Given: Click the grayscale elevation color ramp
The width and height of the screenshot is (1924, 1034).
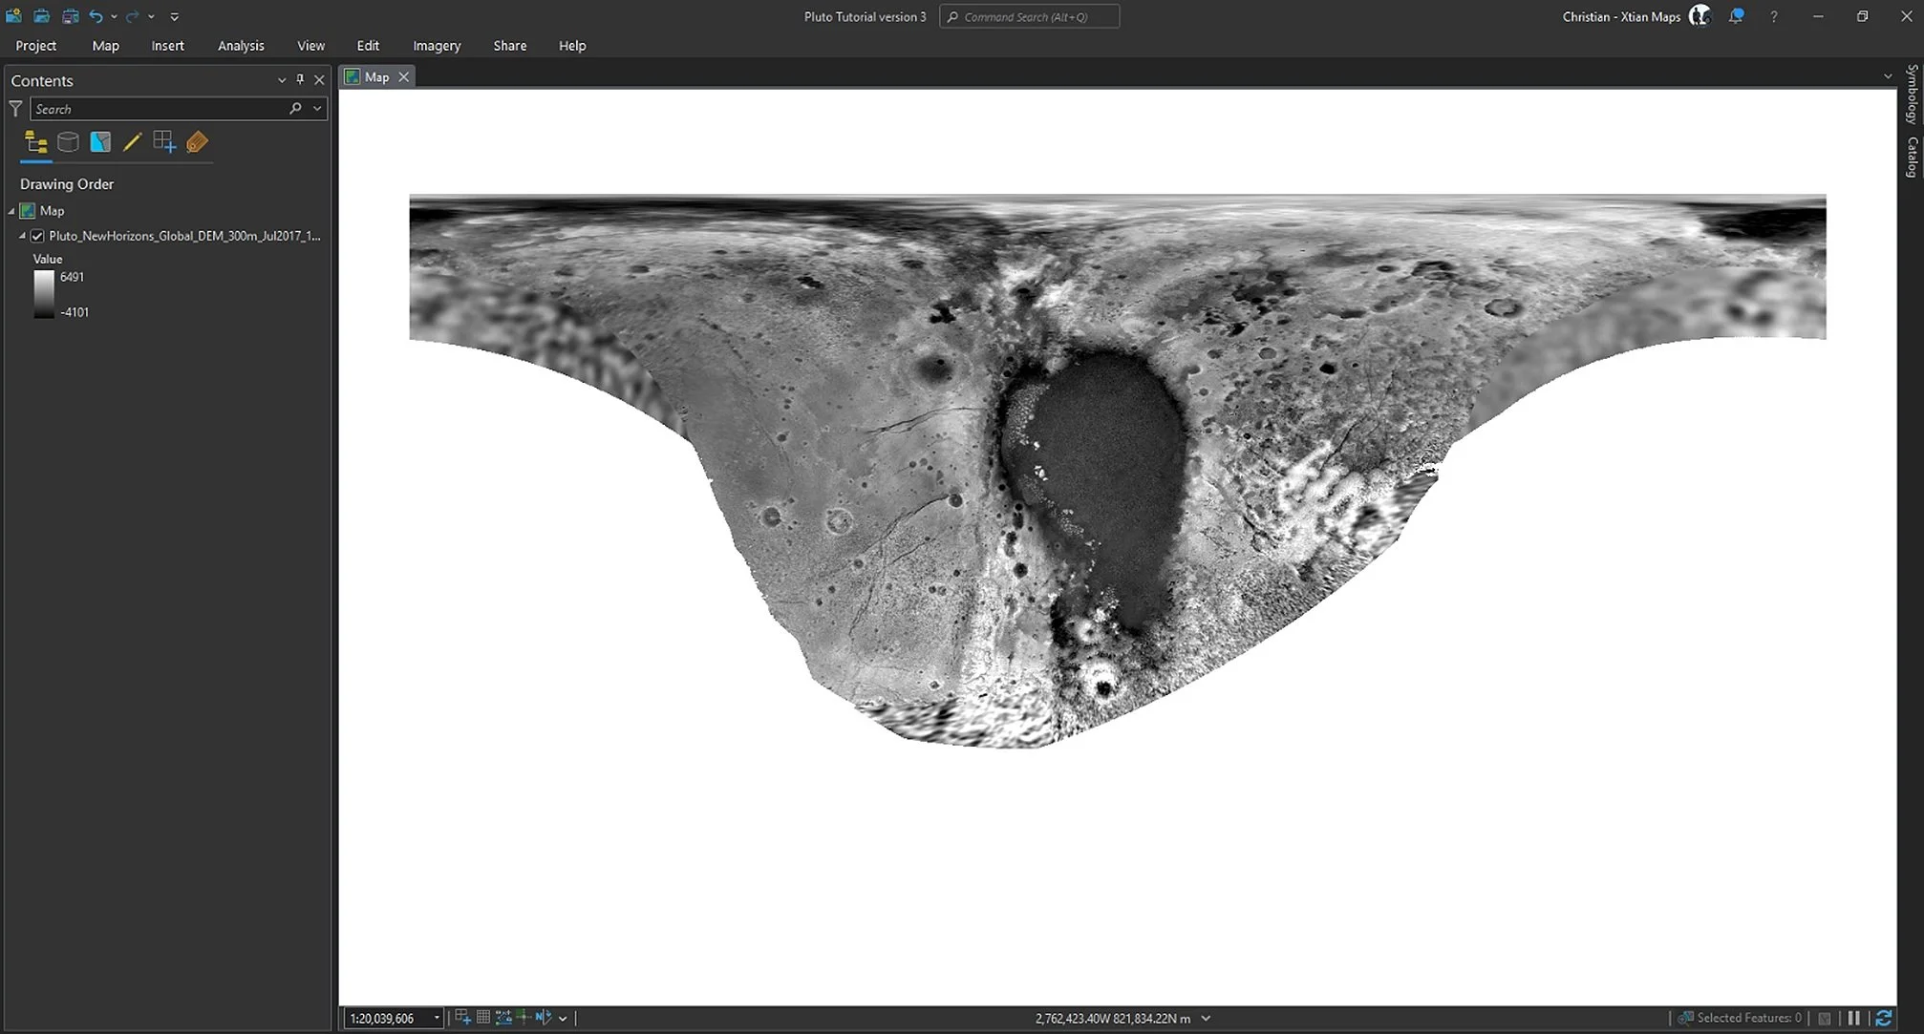Looking at the screenshot, I should click(44, 294).
